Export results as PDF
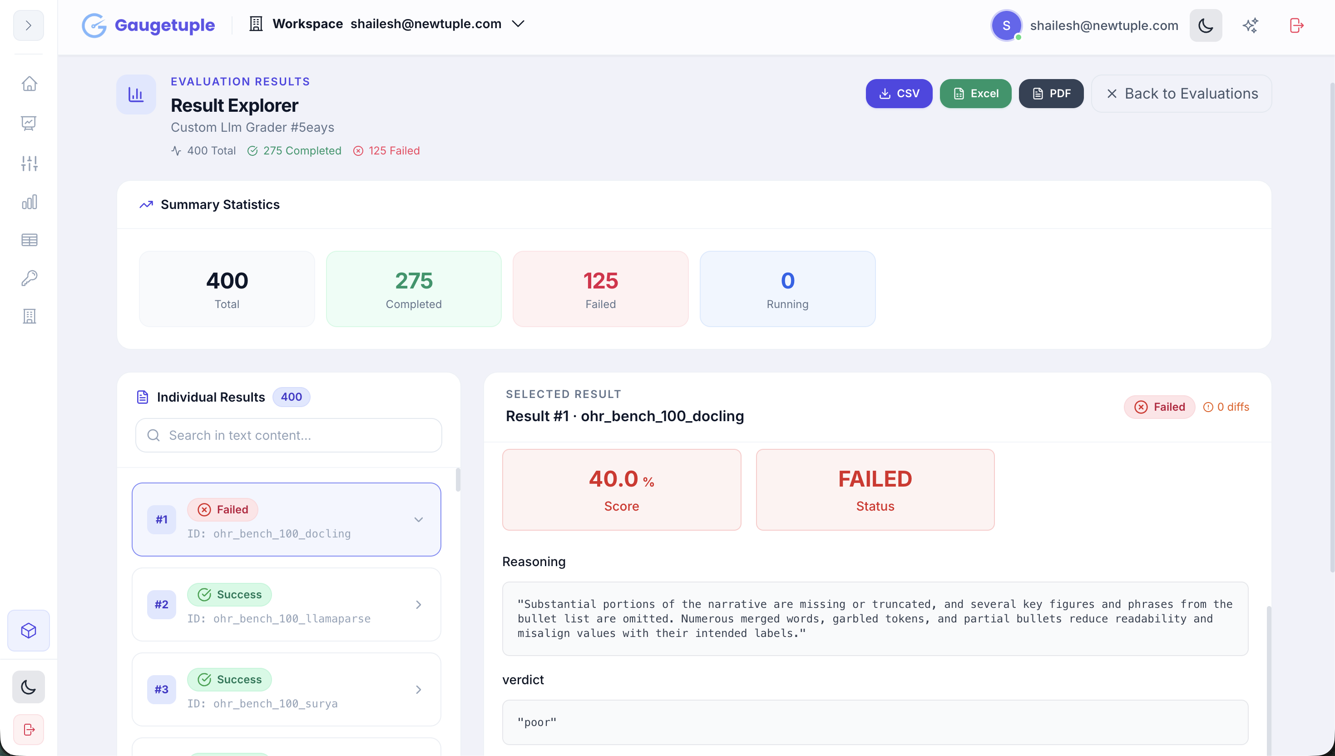Screen dimensions: 1335x756 (1051, 94)
